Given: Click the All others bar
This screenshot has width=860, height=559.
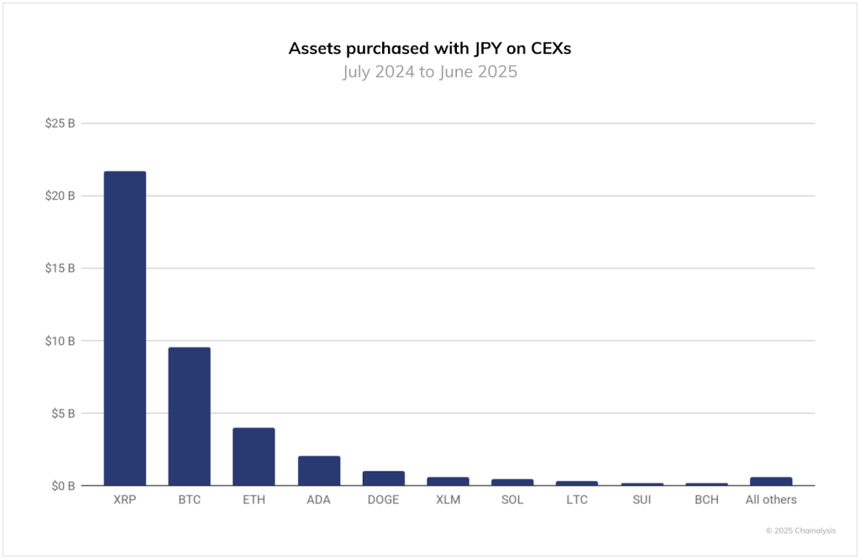Looking at the screenshot, I should point(771,481).
